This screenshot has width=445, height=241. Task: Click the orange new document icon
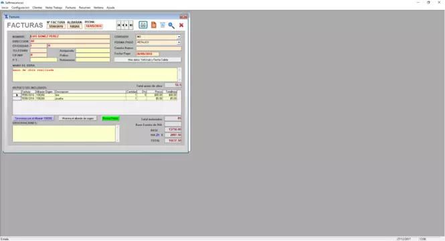(x=153, y=25)
